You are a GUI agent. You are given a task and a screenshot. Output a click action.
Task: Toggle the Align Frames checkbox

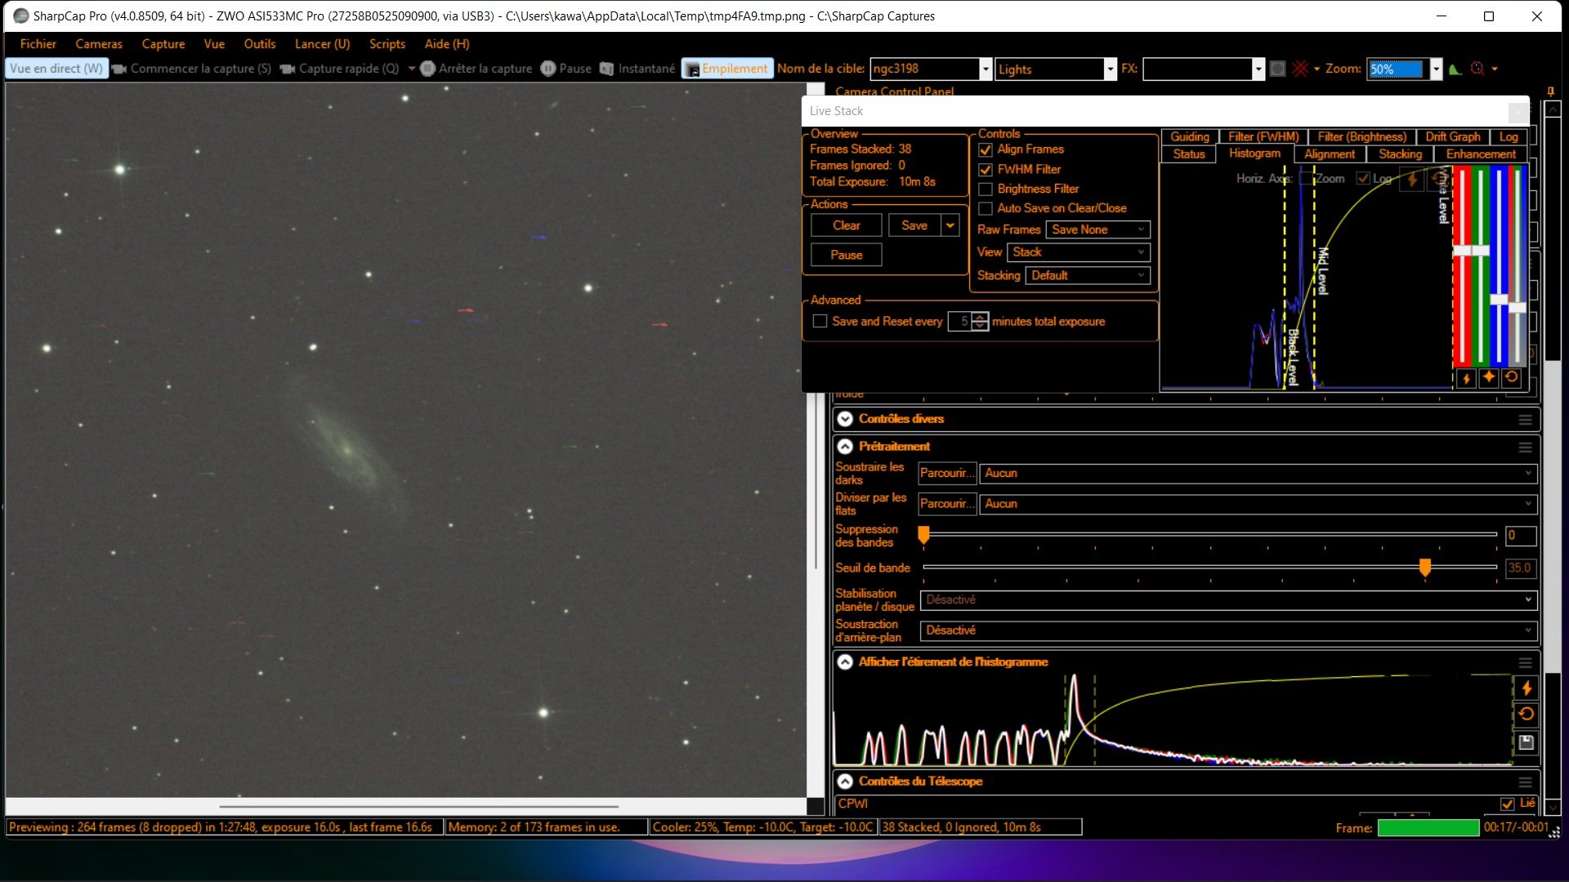tap(986, 149)
